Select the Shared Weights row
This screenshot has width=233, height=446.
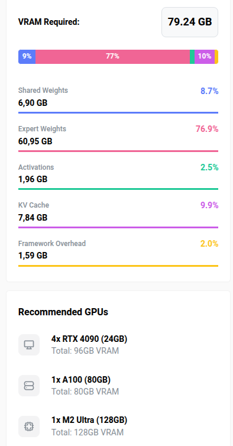pyautogui.click(x=118, y=99)
